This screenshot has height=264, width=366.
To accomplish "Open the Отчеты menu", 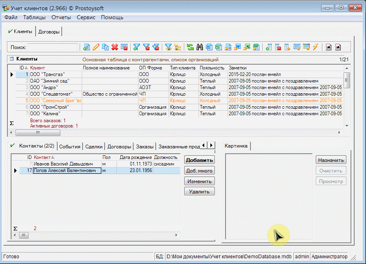I will pyautogui.click(x=61, y=18).
